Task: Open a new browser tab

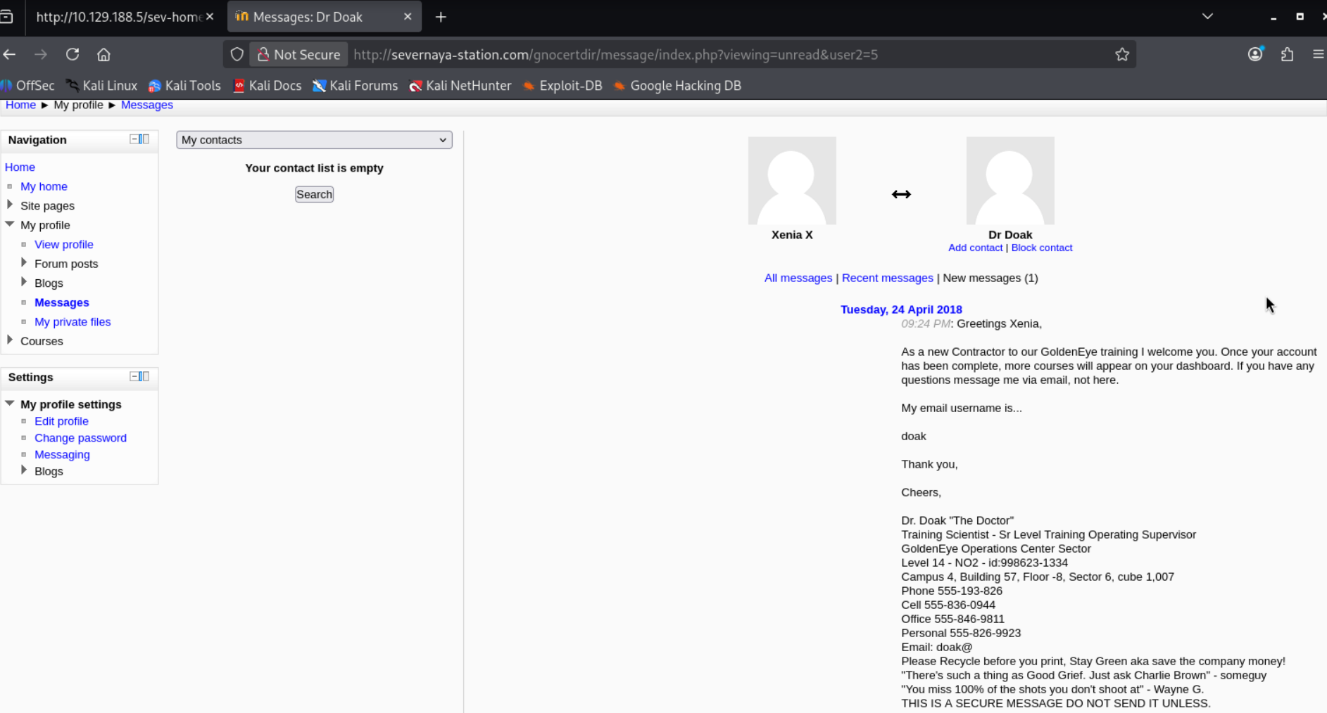Action: point(441,17)
